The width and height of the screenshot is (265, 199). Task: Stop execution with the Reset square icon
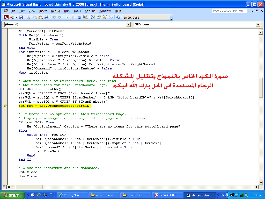tap(79, 17)
